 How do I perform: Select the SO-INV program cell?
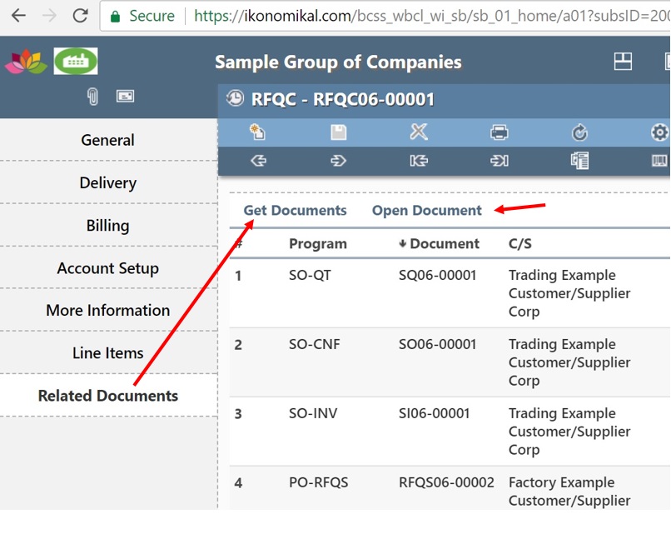tap(313, 413)
